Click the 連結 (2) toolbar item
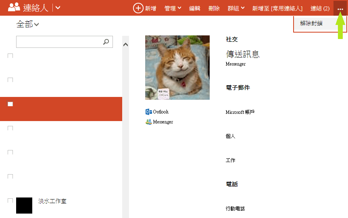This screenshot has width=348, height=218. (x=320, y=8)
